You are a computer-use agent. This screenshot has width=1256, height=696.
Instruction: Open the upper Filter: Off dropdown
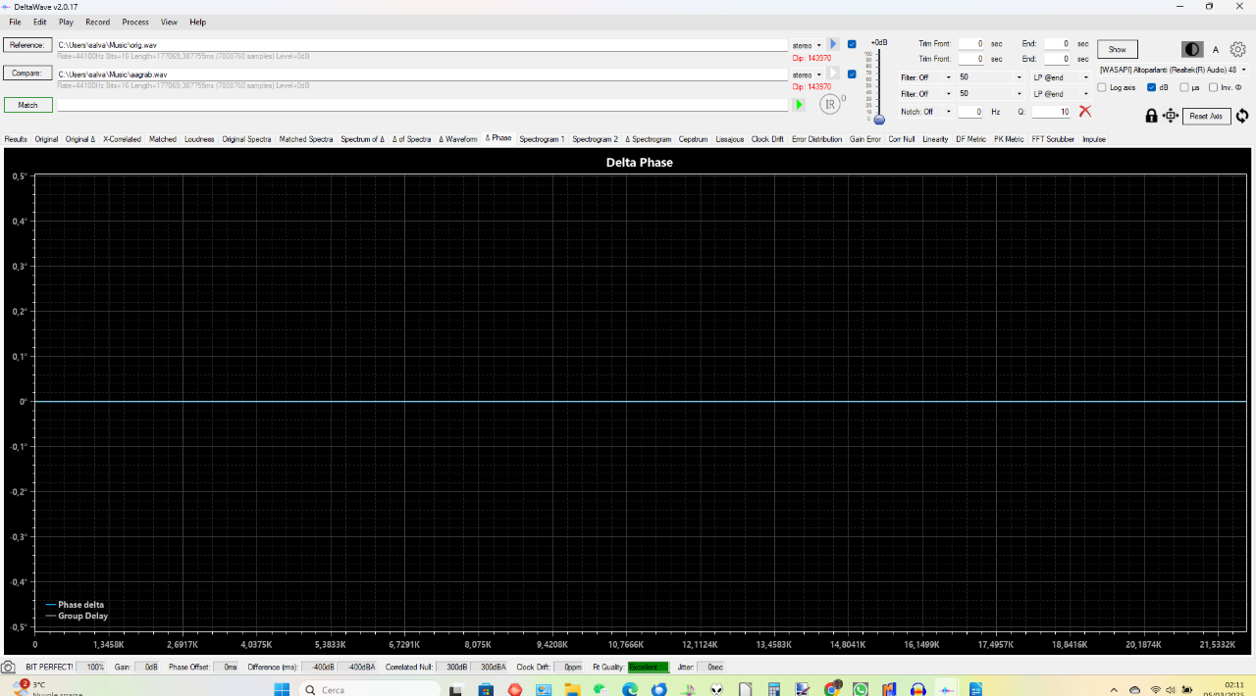pyautogui.click(x=926, y=77)
